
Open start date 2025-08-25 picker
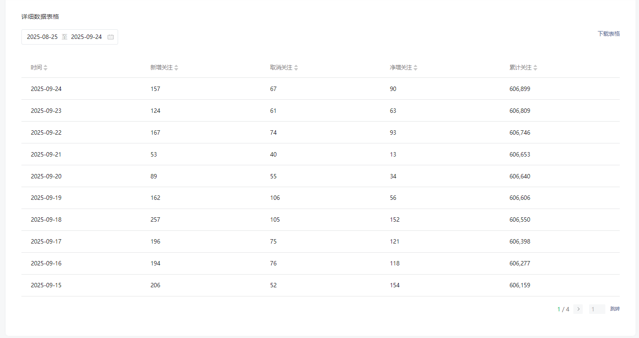coord(42,37)
